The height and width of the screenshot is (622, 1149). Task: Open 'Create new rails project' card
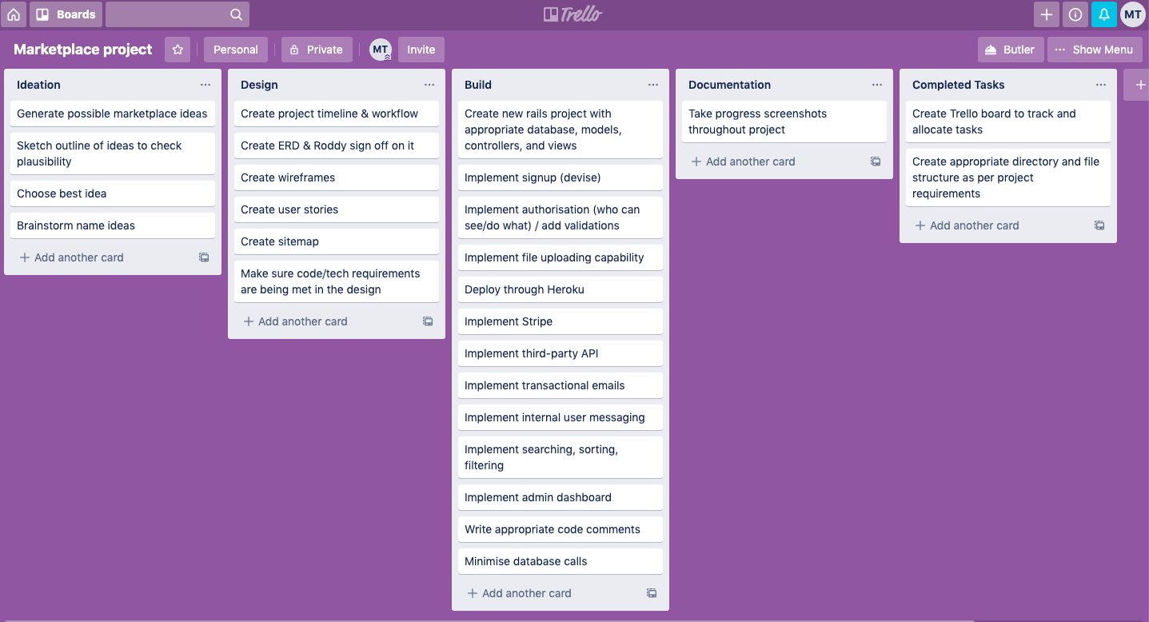(x=561, y=130)
